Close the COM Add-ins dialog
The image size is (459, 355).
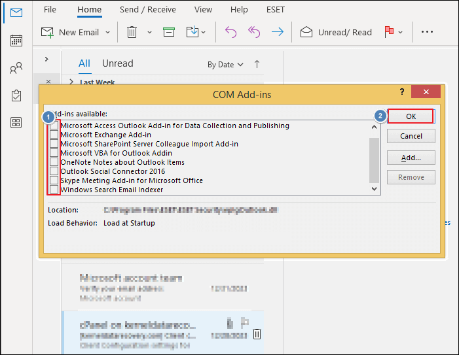click(426, 92)
